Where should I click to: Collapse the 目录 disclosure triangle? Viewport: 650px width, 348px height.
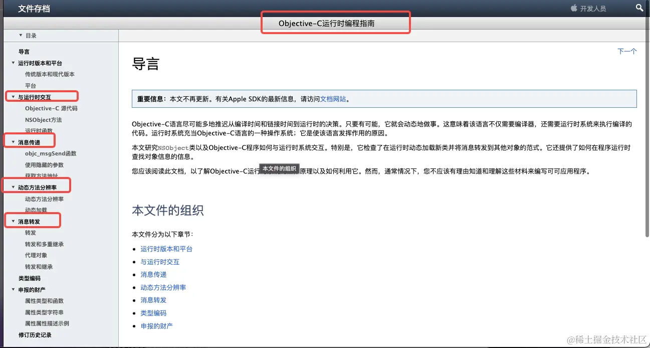(21, 35)
